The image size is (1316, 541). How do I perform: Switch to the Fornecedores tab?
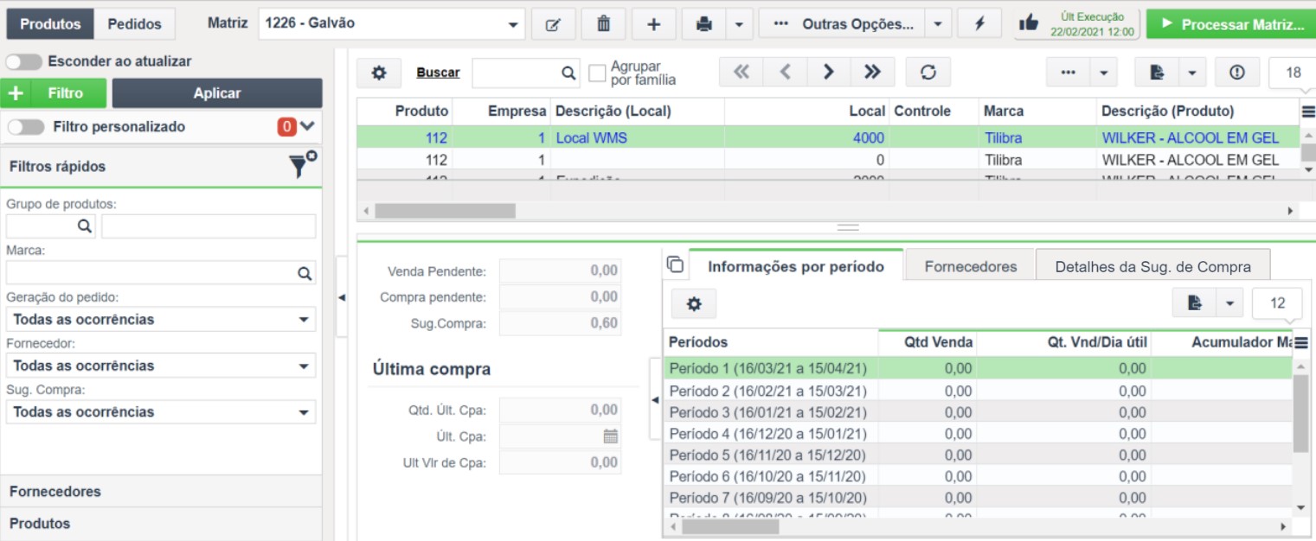tap(970, 266)
